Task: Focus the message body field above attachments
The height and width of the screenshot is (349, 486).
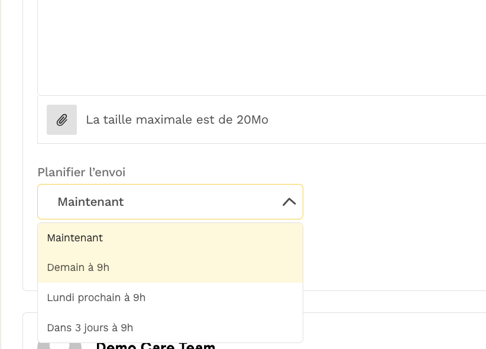Action: [261, 47]
